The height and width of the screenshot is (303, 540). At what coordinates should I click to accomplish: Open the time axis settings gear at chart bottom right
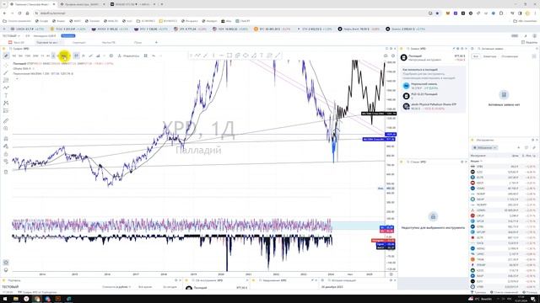[391, 274]
